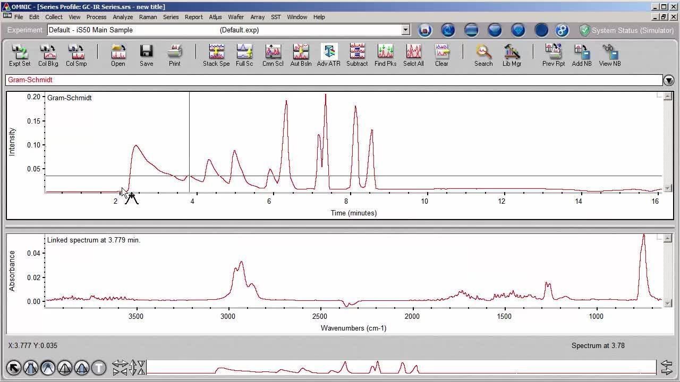The height and width of the screenshot is (382, 680).
Task: Click the Gram-Schmidt title field
Action: (334, 80)
